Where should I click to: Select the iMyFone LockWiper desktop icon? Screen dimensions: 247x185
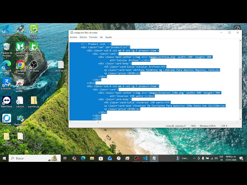[34, 32]
